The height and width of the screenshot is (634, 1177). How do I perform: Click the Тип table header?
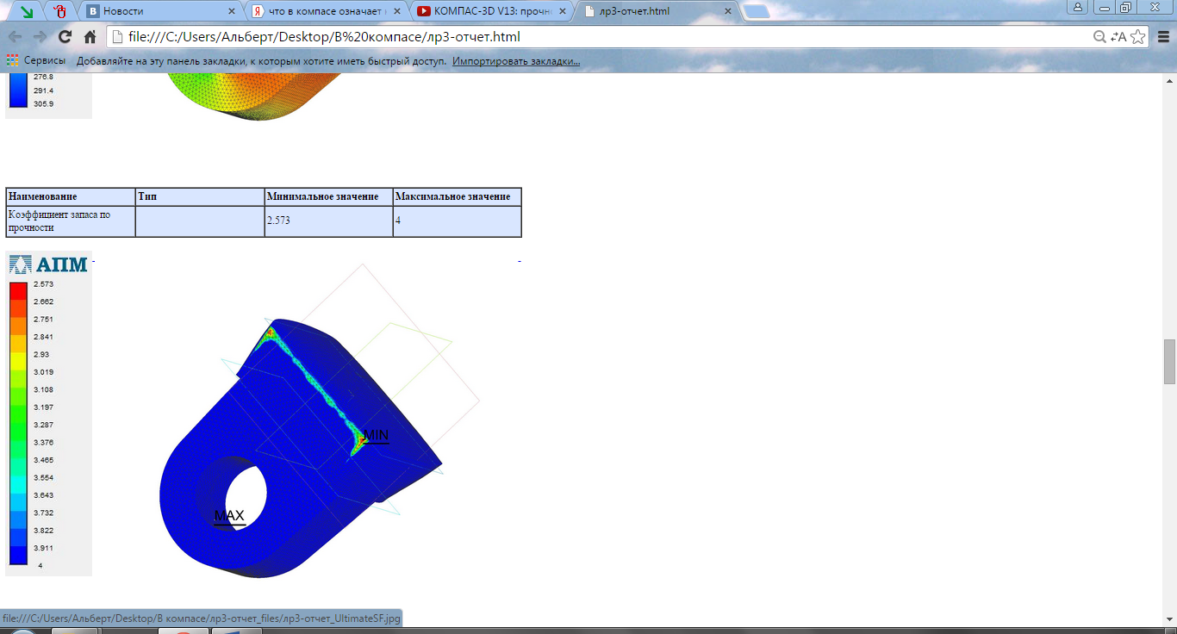(200, 196)
